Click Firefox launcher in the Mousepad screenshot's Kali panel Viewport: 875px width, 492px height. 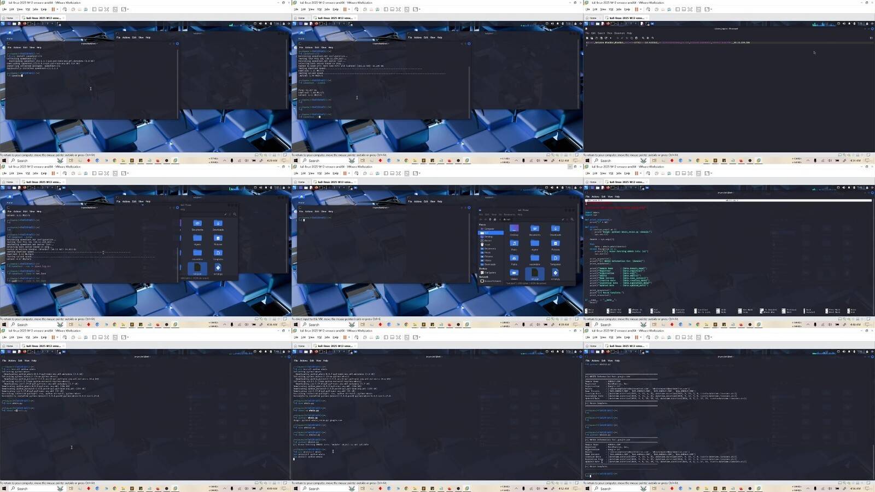click(x=608, y=24)
